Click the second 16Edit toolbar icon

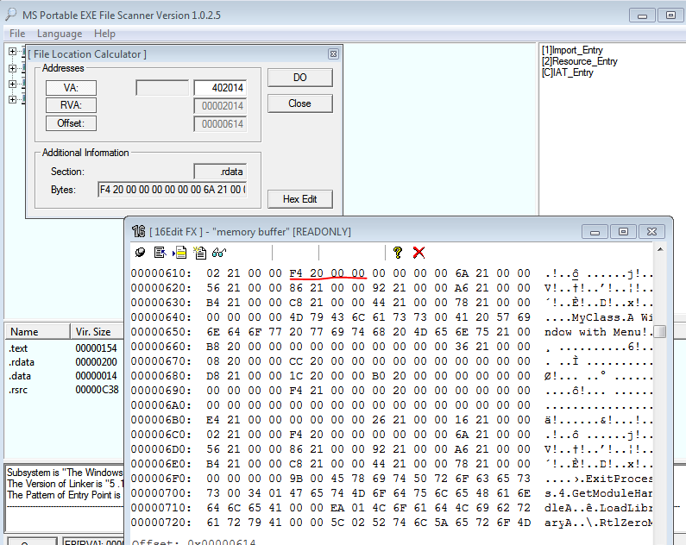click(160, 253)
